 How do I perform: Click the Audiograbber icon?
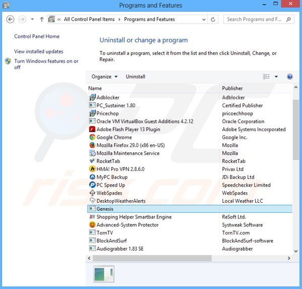point(93,249)
